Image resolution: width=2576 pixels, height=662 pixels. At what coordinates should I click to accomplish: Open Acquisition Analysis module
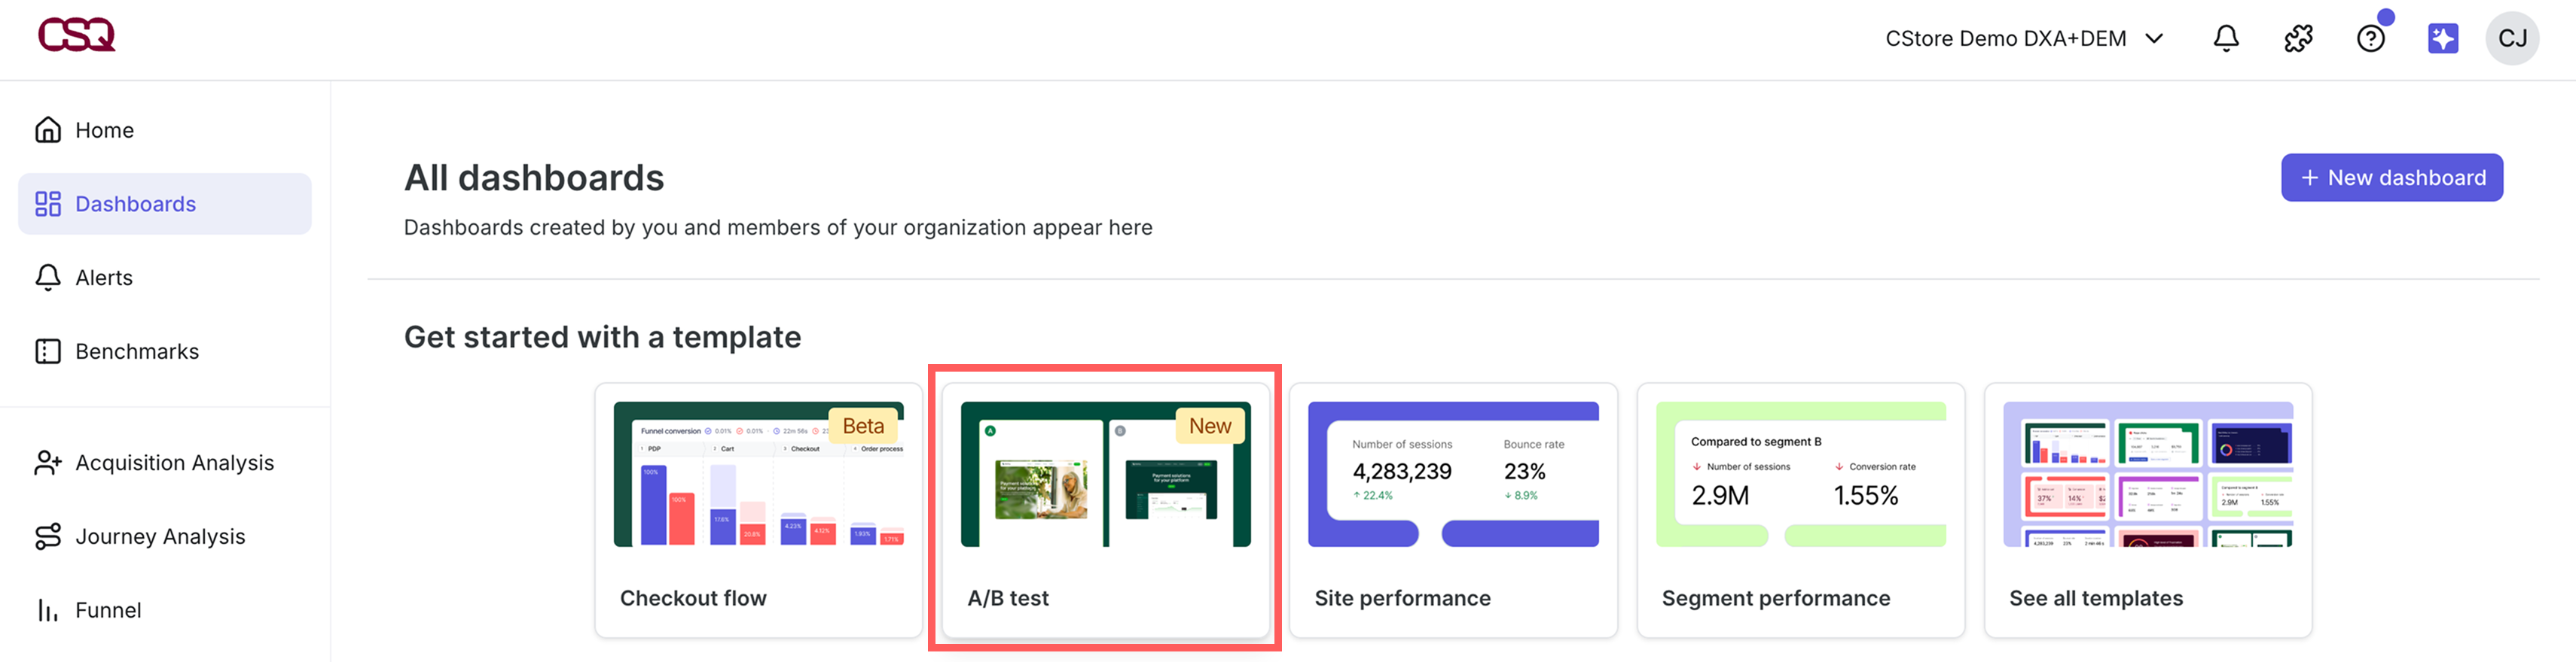(165, 463)
